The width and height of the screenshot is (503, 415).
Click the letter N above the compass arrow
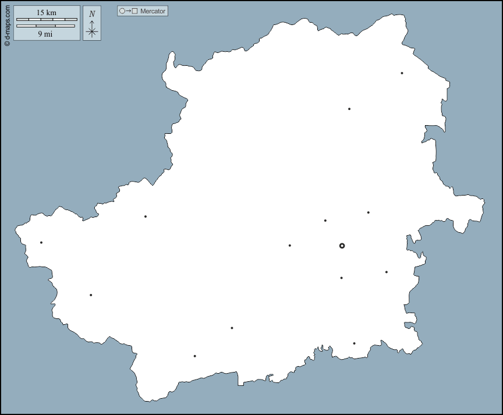pos(92,14)
